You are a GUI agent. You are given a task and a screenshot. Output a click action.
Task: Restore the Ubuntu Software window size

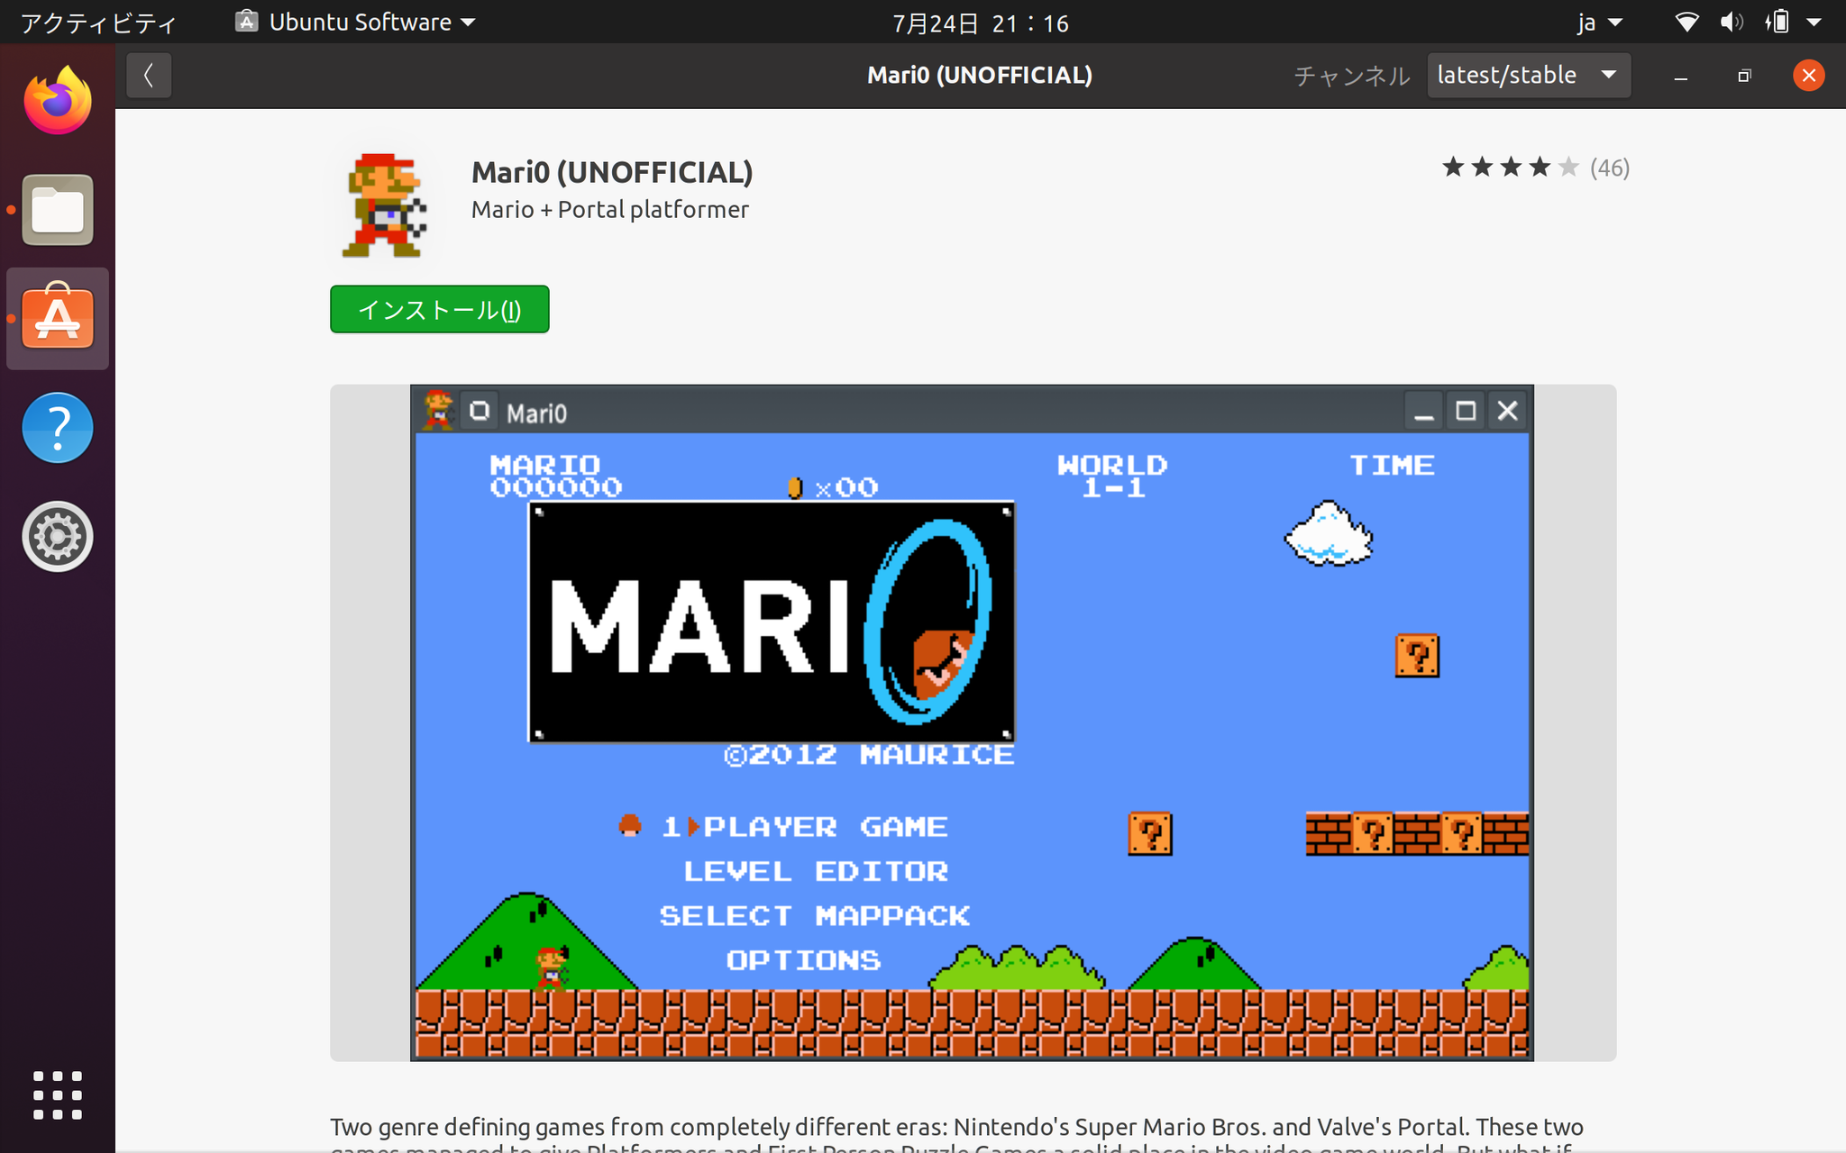pyautogui.click(x=1744, y=76)
